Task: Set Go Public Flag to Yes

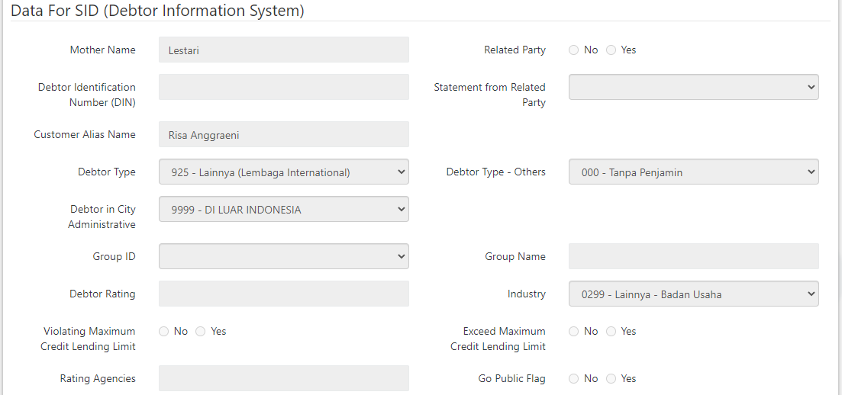Action: [x=611, y=379]
